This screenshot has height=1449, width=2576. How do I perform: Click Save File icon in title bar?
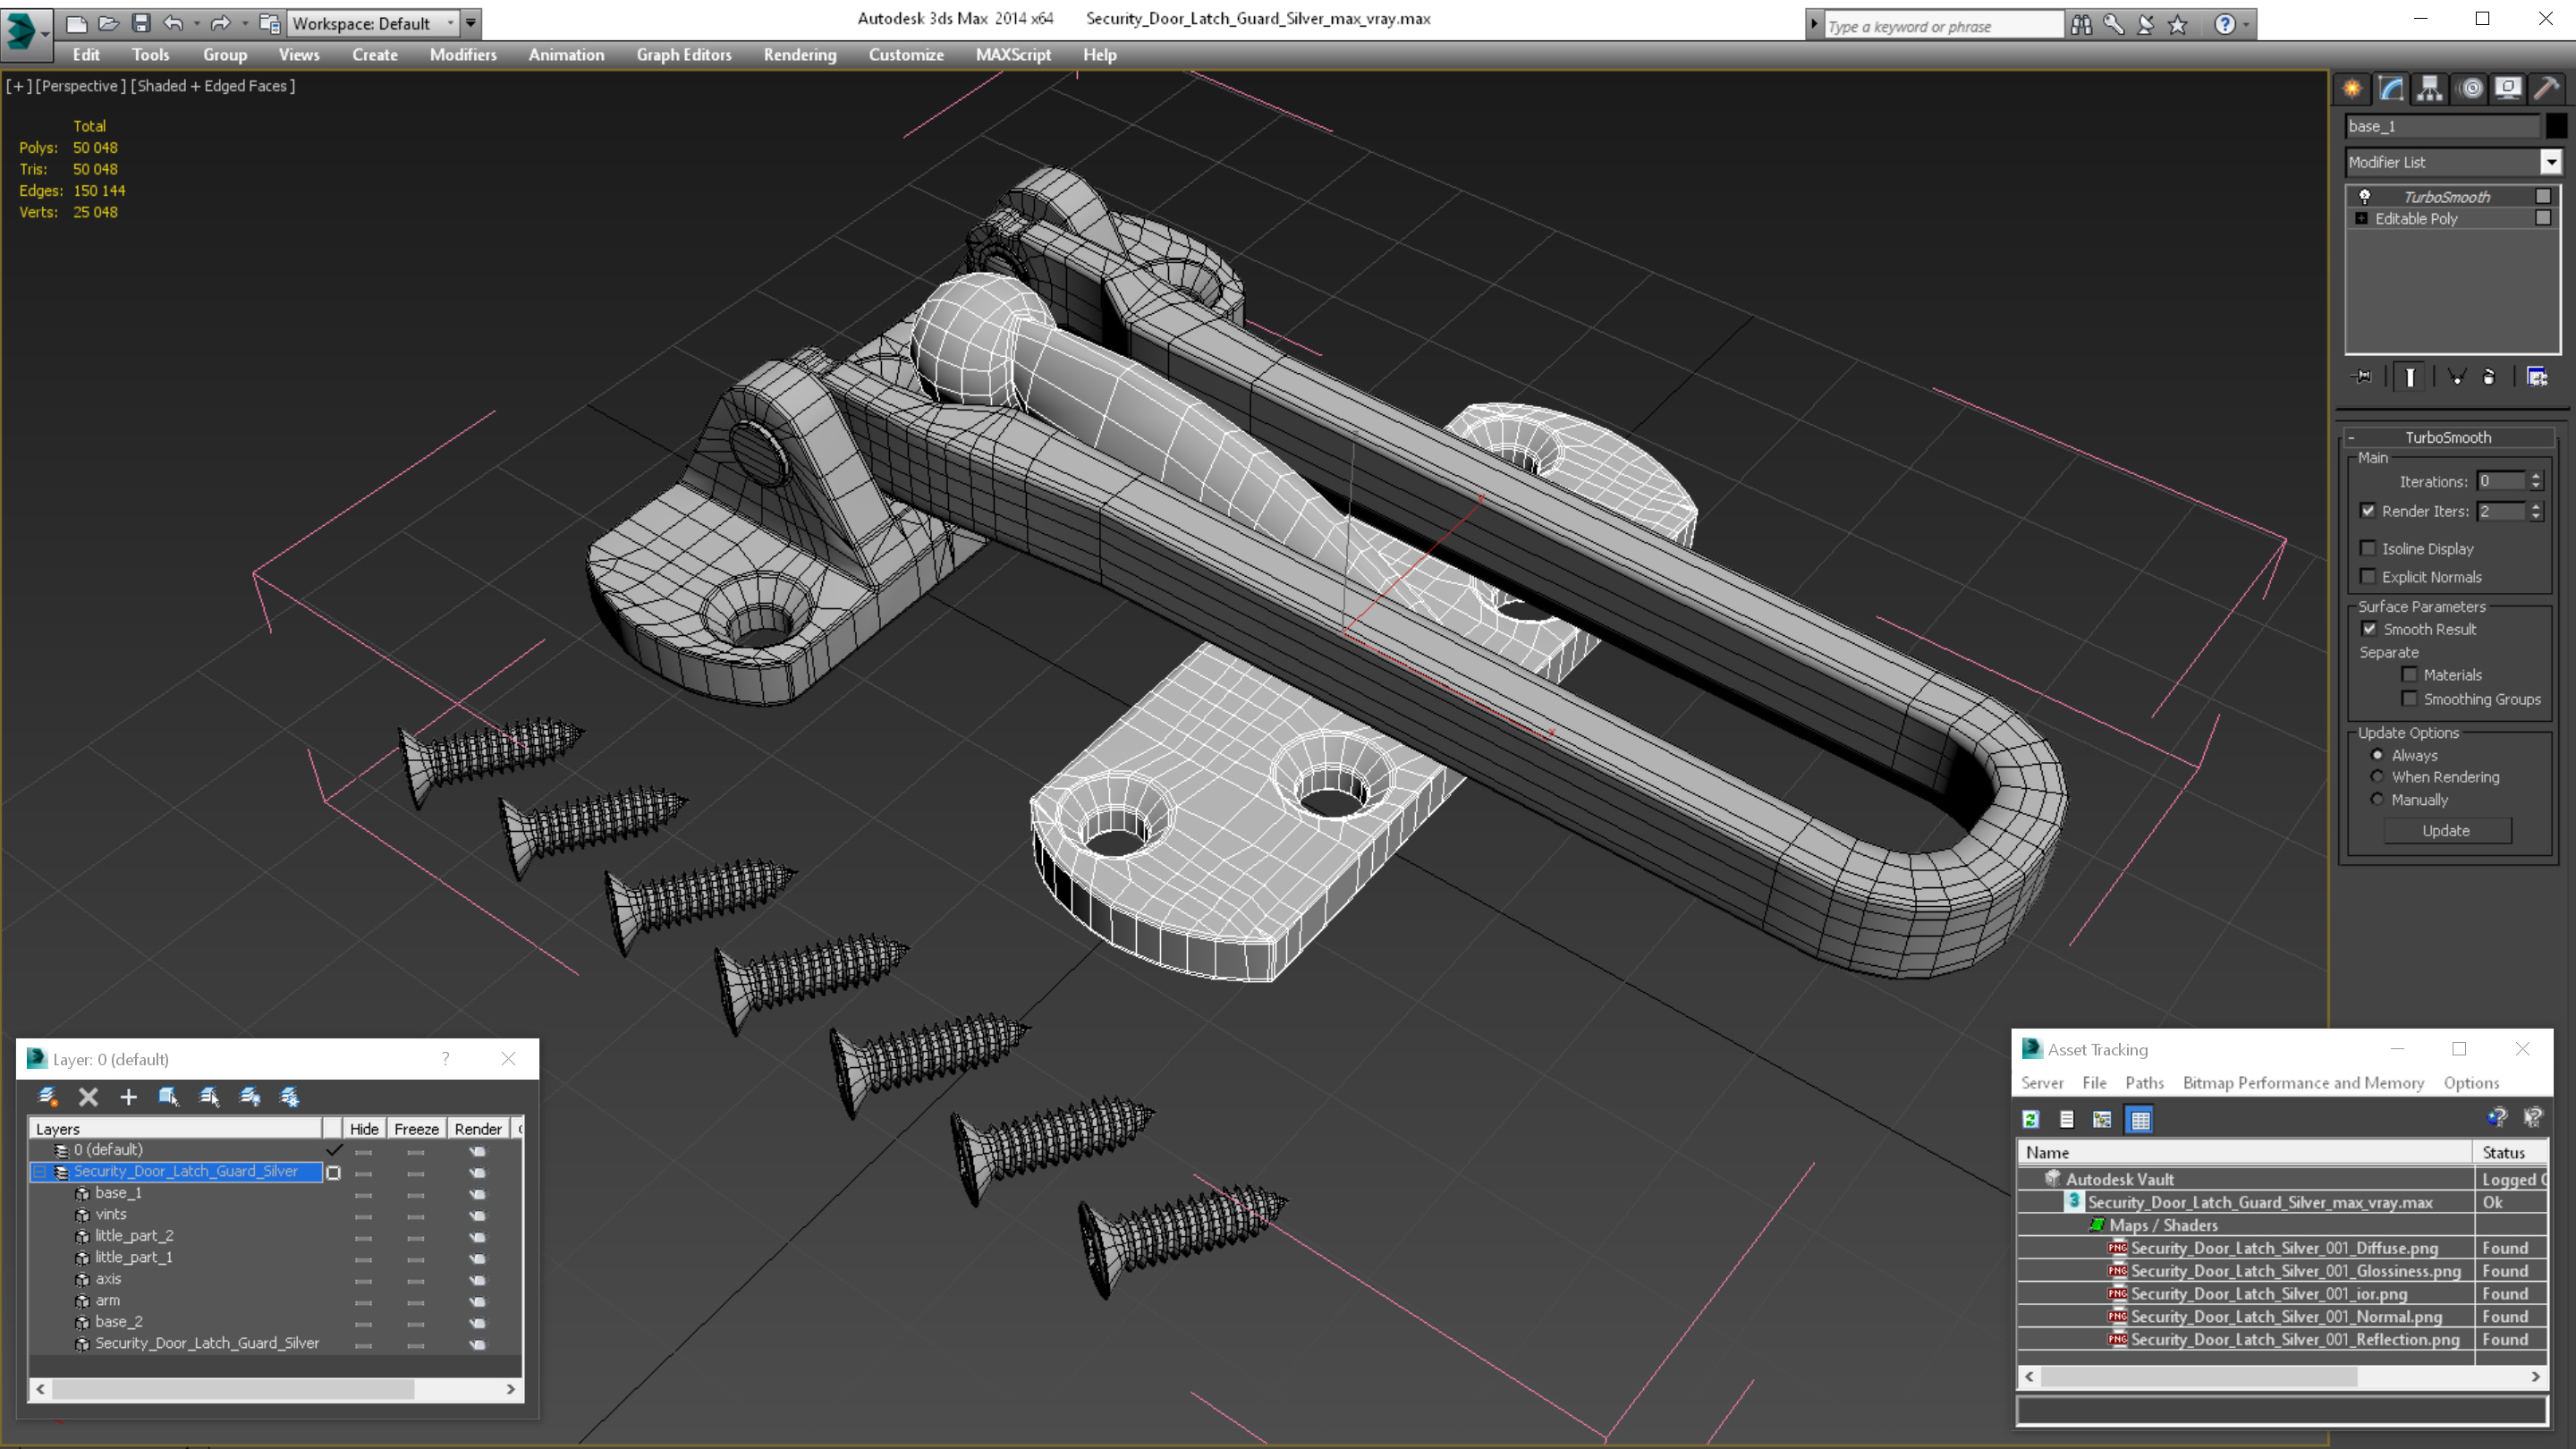click(x=141, y=22)
